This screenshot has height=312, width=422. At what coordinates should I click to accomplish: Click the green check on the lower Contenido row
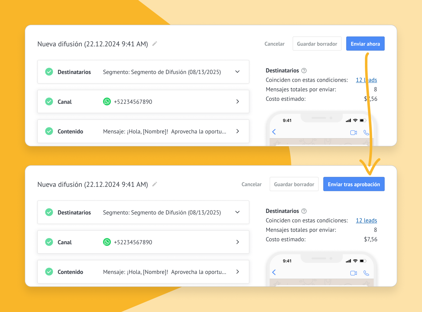[x=49, y=272]
